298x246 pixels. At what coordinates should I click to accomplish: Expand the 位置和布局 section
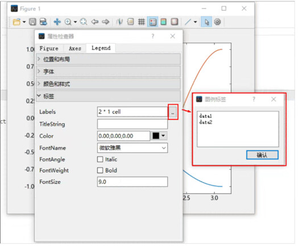(x=108, y=59)
